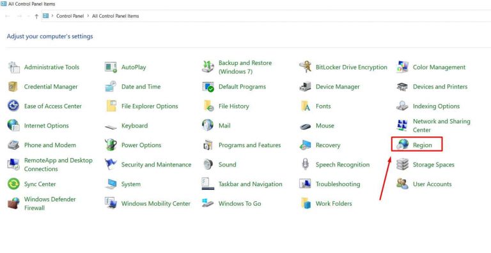The image size is (491, 253).
Task: Open the User Accounts icon
Action: [x=402, y=184]
